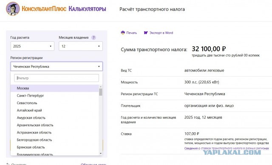272x165 pixels.
Task: Open Сведения о ставках транспортного налога link
Action: click(x=227, y=148)
